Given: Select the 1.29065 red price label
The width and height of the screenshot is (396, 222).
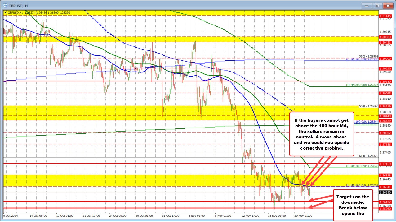Looking at the screenshot, I should (x=386, y=93).
